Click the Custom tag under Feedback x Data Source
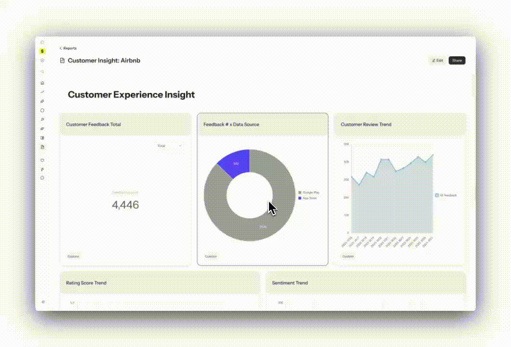 (211, 256)
